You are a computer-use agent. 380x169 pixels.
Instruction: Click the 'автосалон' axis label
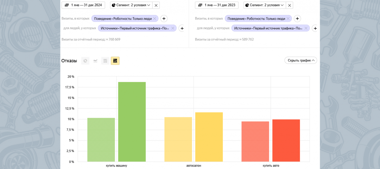[194, 166]
